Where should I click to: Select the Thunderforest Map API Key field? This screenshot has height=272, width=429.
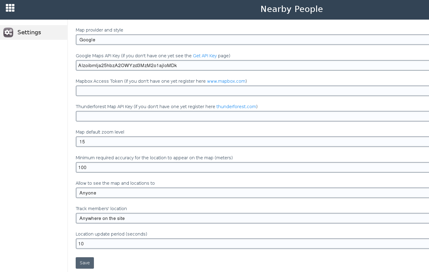[252, 116]
